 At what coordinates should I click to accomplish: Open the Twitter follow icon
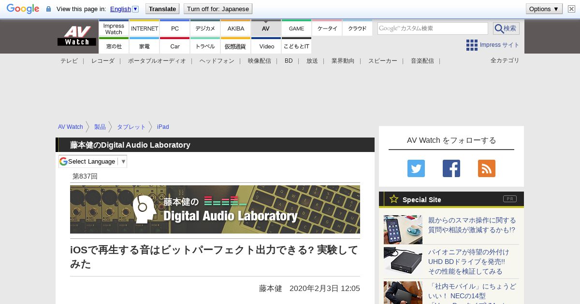point(416,168)
